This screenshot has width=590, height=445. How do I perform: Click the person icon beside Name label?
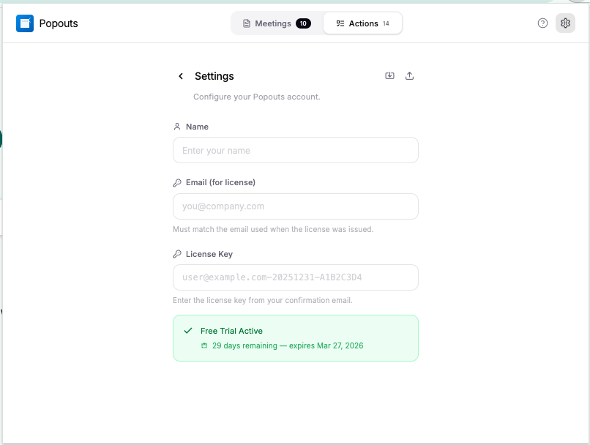(x=176, y=126)
